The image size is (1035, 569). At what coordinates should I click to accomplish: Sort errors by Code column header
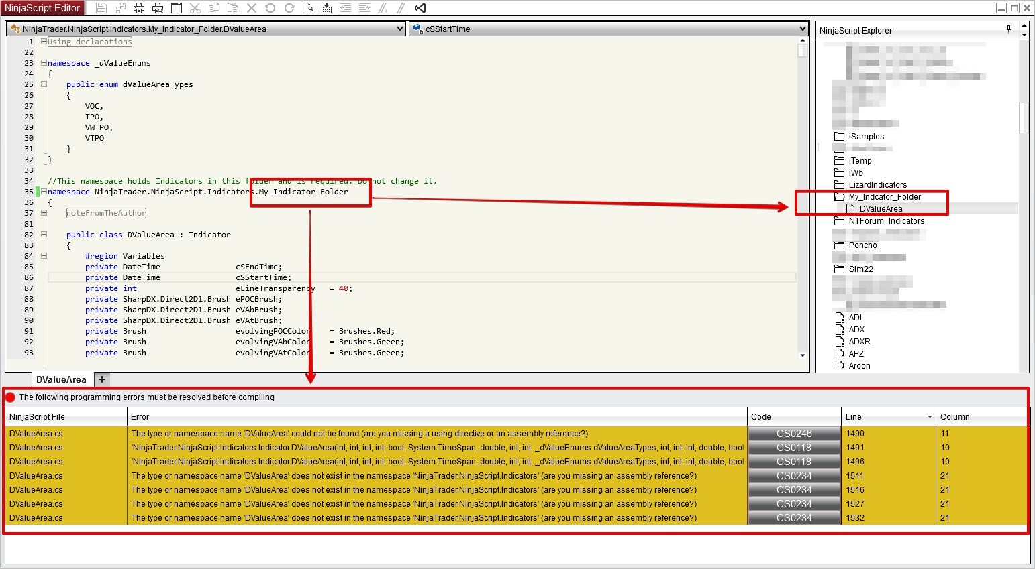pos(794,417)
